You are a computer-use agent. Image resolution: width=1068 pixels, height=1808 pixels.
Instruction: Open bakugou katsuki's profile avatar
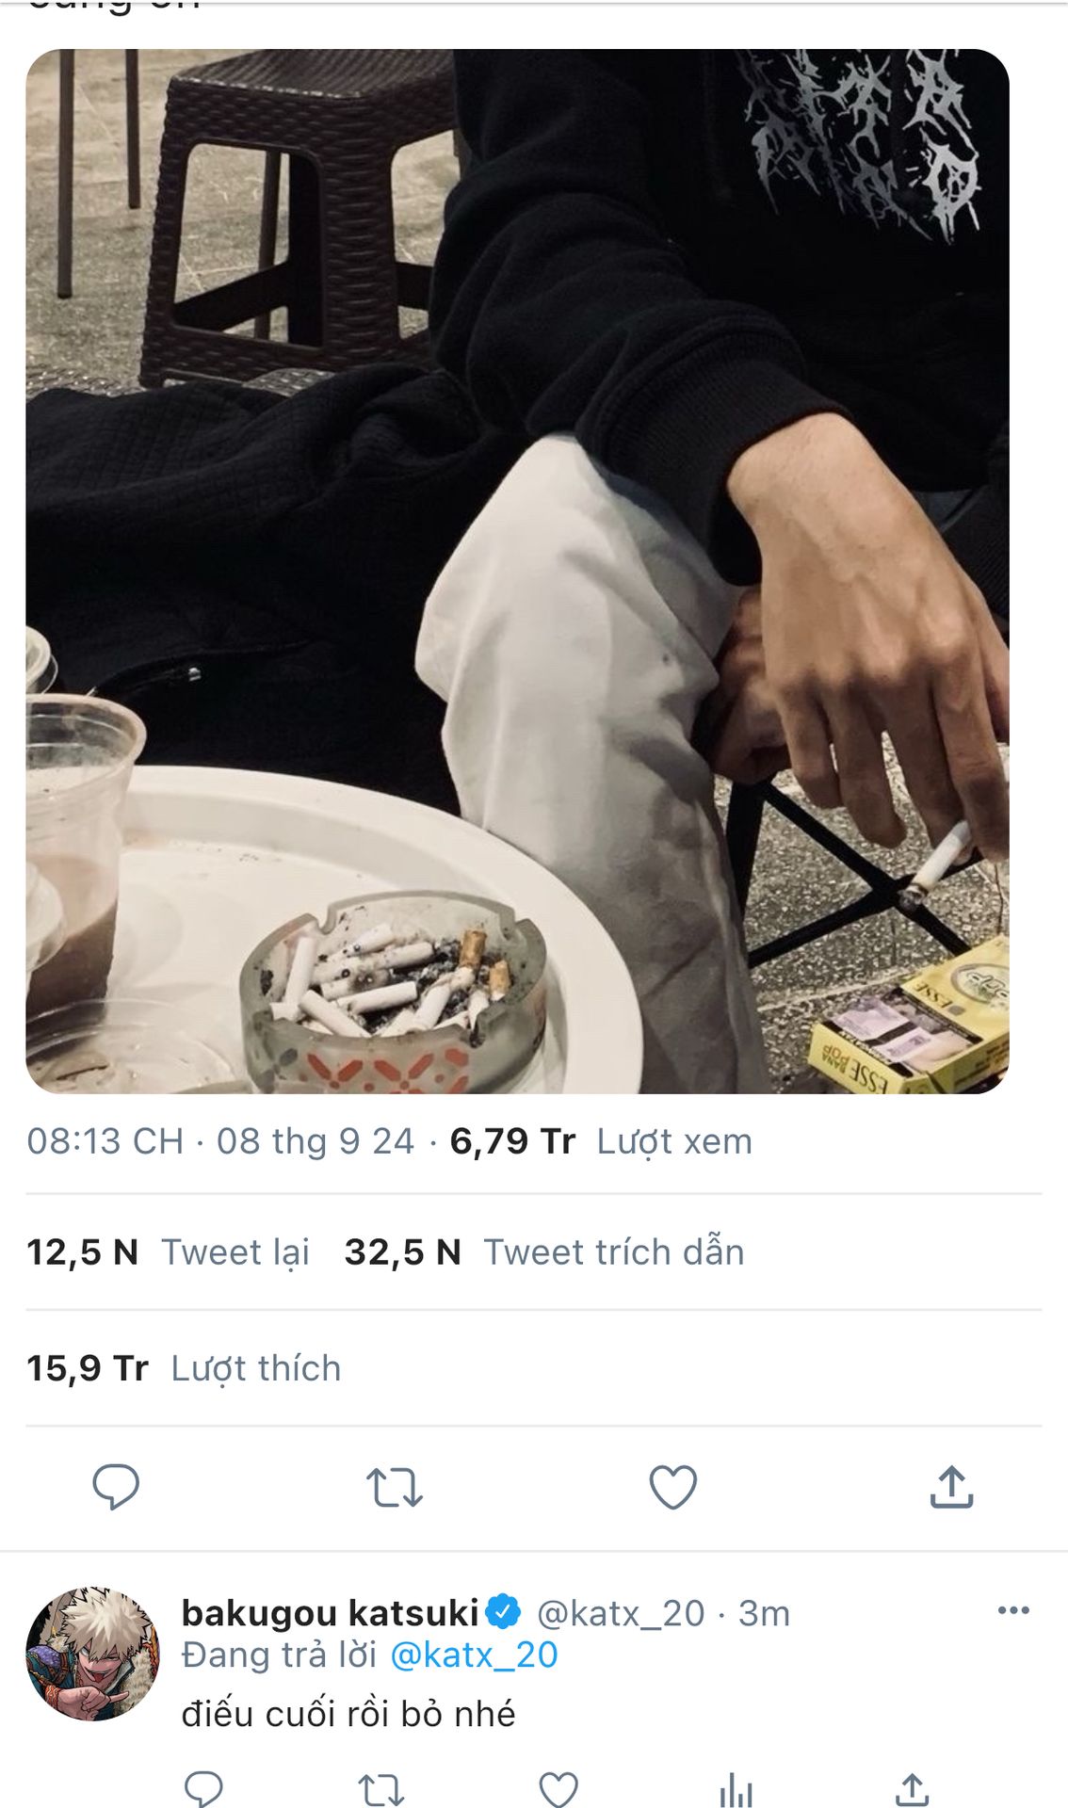[x=92, y=1654]
